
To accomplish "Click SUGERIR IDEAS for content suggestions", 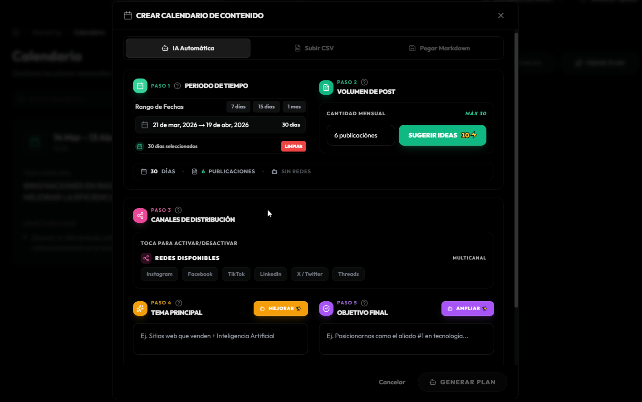I will [x=442, y=135].
